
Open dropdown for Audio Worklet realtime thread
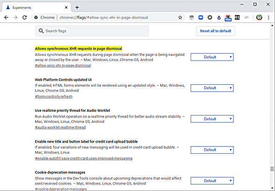pyautogui.click(x=212, y=119)
